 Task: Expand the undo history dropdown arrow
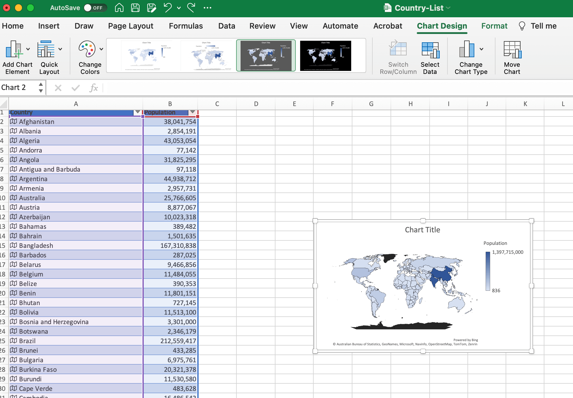pos(179,8)
